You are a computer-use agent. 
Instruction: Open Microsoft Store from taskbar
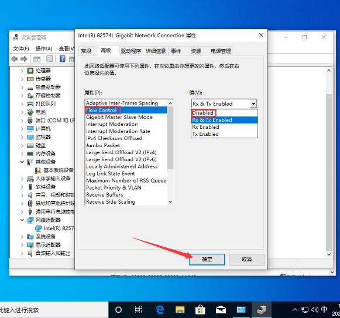pos(200,310)
